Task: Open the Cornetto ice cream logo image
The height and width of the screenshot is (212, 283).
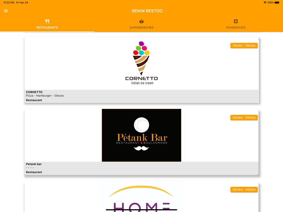Action: [x=141, y=63]
